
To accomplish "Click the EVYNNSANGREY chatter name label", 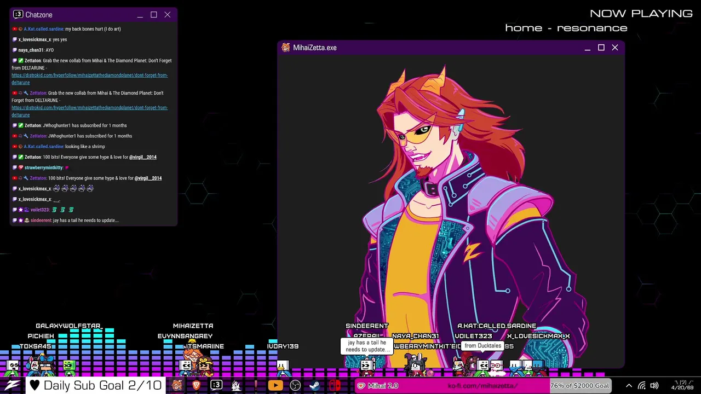I will pyautogui.click(x=185, y=336).
